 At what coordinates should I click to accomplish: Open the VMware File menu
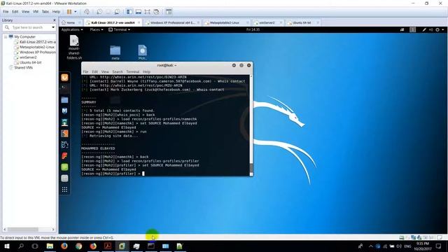point(6,12)
